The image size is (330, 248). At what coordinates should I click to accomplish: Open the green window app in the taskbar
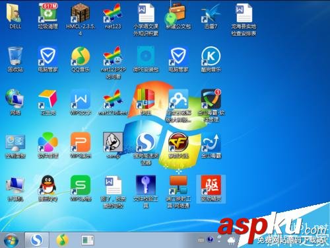click(x=88, y=240)
